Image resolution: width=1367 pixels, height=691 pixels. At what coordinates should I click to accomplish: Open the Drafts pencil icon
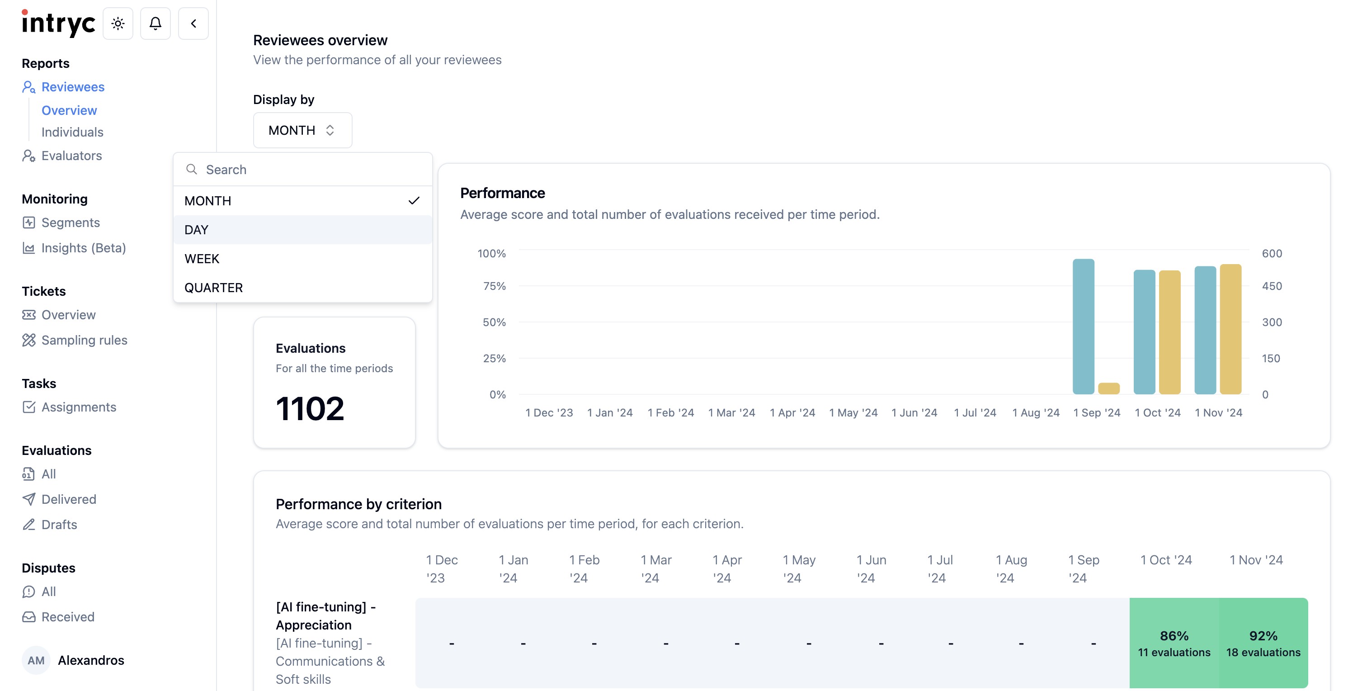pyautogui.click(x=28, y=524)
